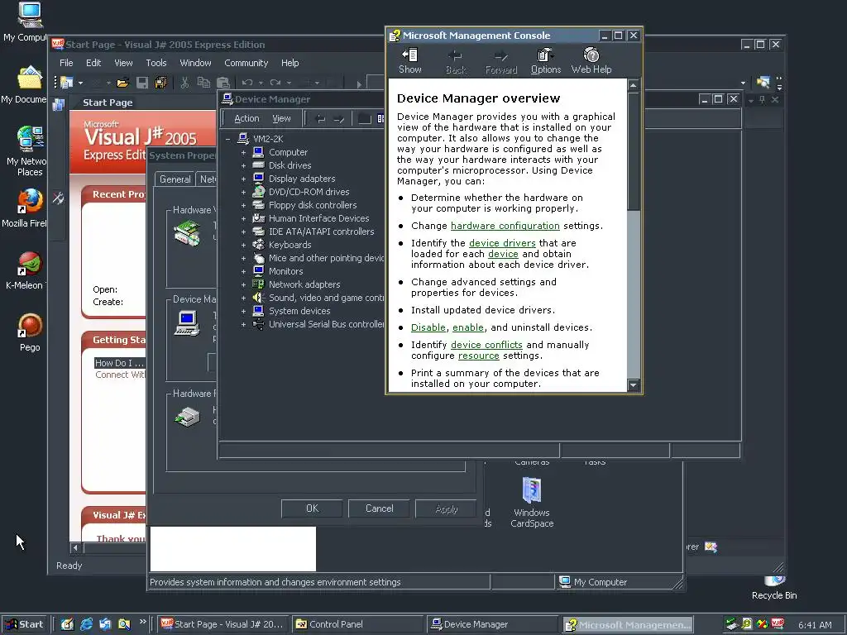
Task: Follow the resource help link
Action: click(x=479, y=356)
